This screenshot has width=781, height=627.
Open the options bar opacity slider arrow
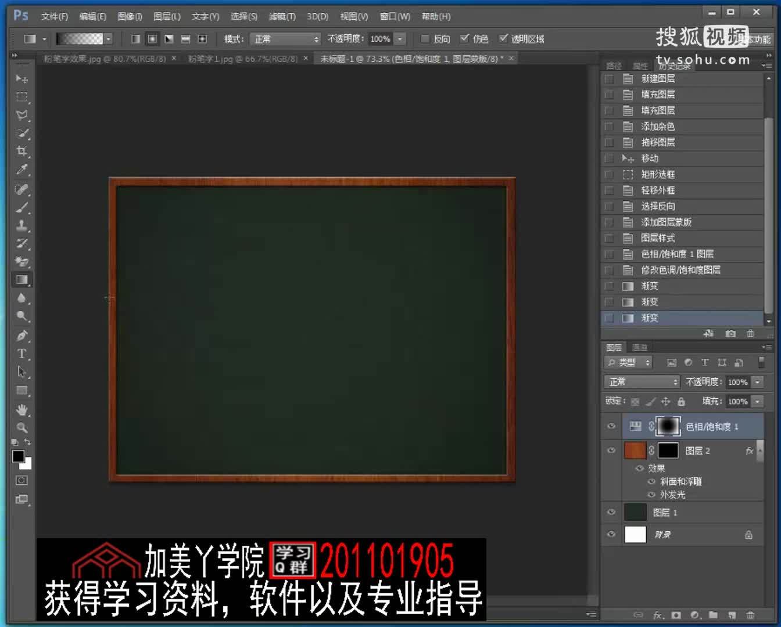(x=400, y=39)
